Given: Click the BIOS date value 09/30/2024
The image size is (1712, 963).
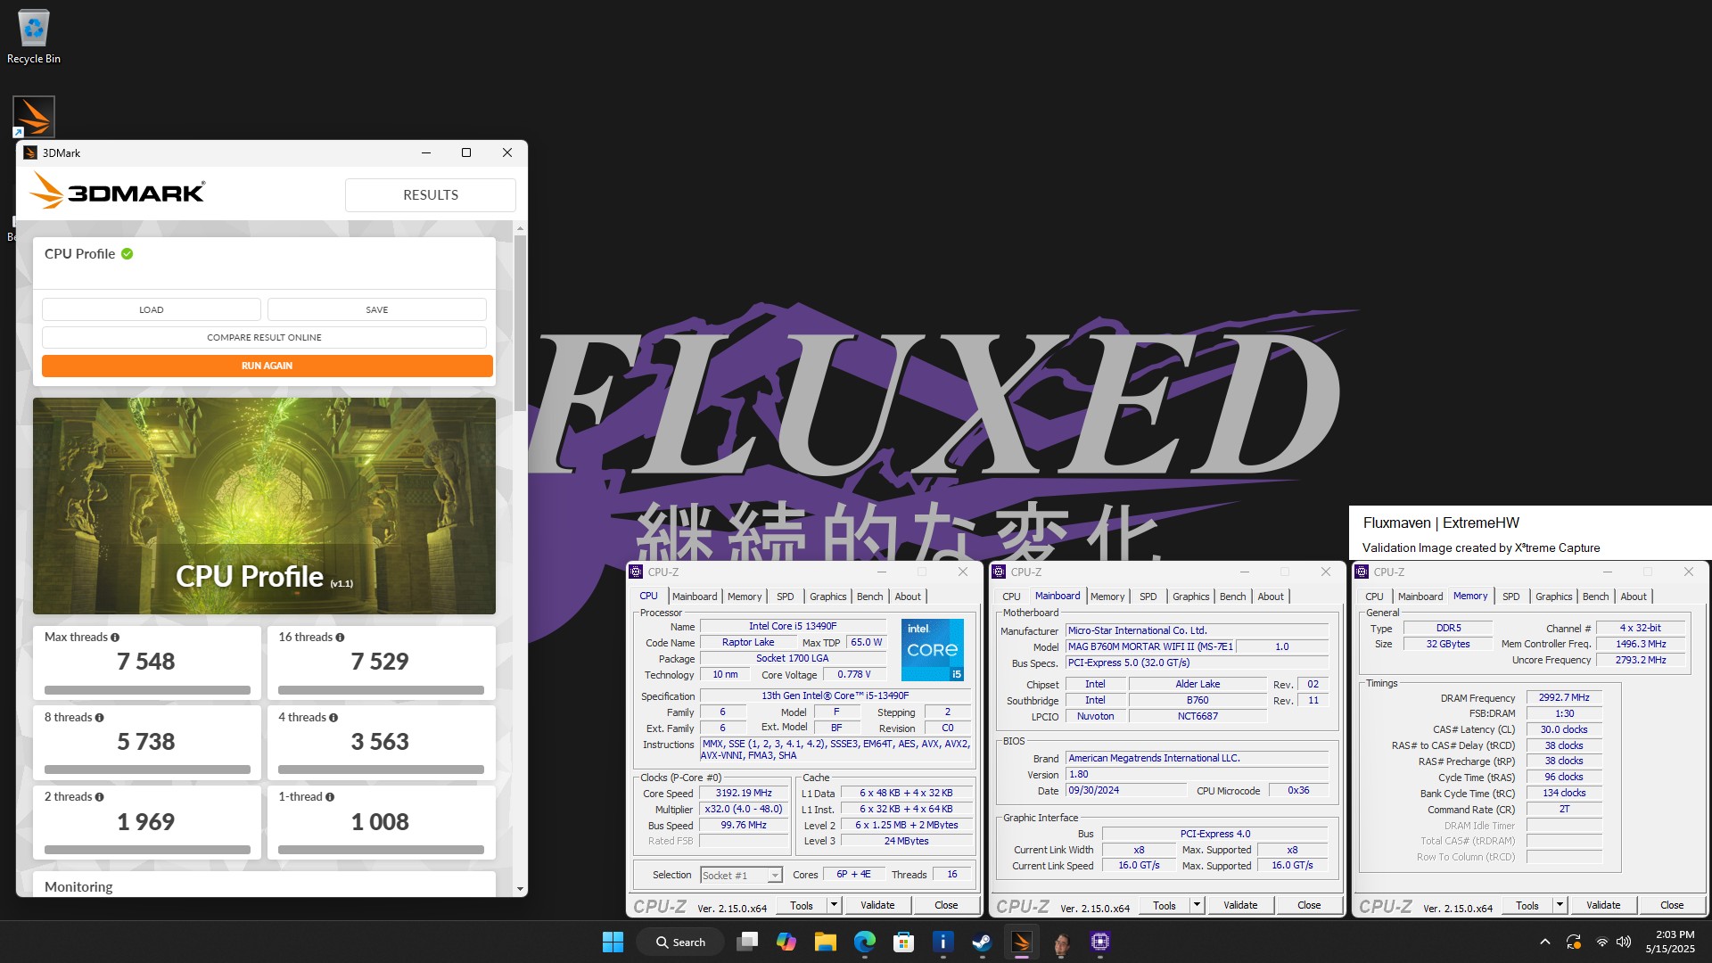Looking at the screenshot, I should point(1126,791).
